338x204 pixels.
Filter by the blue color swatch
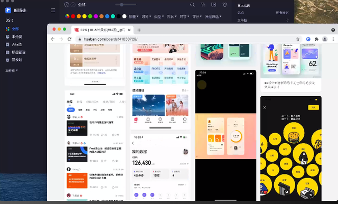(107, 16)
